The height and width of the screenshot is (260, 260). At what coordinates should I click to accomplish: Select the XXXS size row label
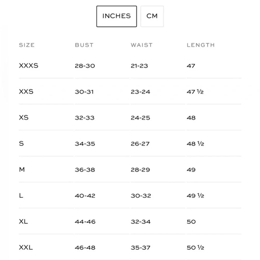(29, 66)
